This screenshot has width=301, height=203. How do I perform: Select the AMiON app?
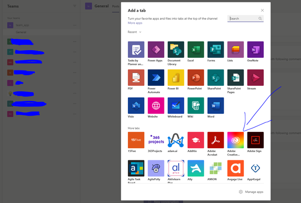click(215, 168)
